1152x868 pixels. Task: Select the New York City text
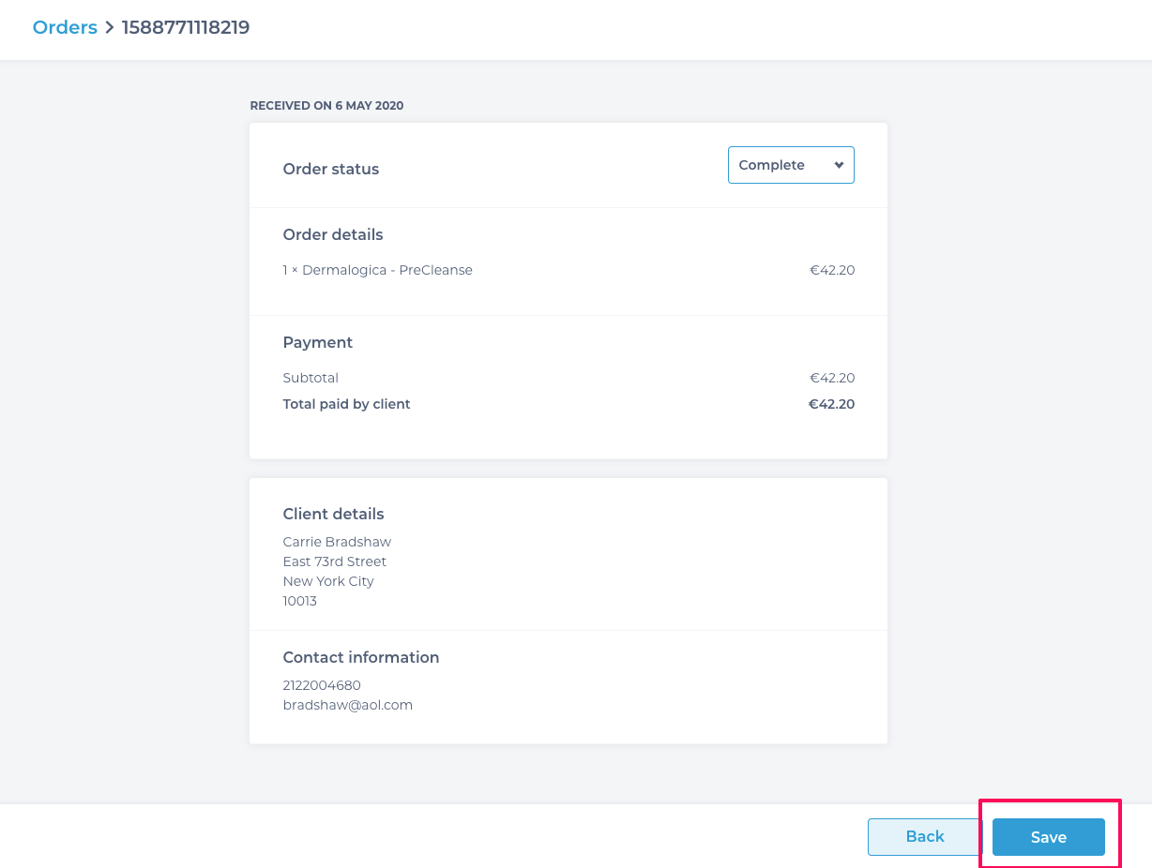[328, 581]
